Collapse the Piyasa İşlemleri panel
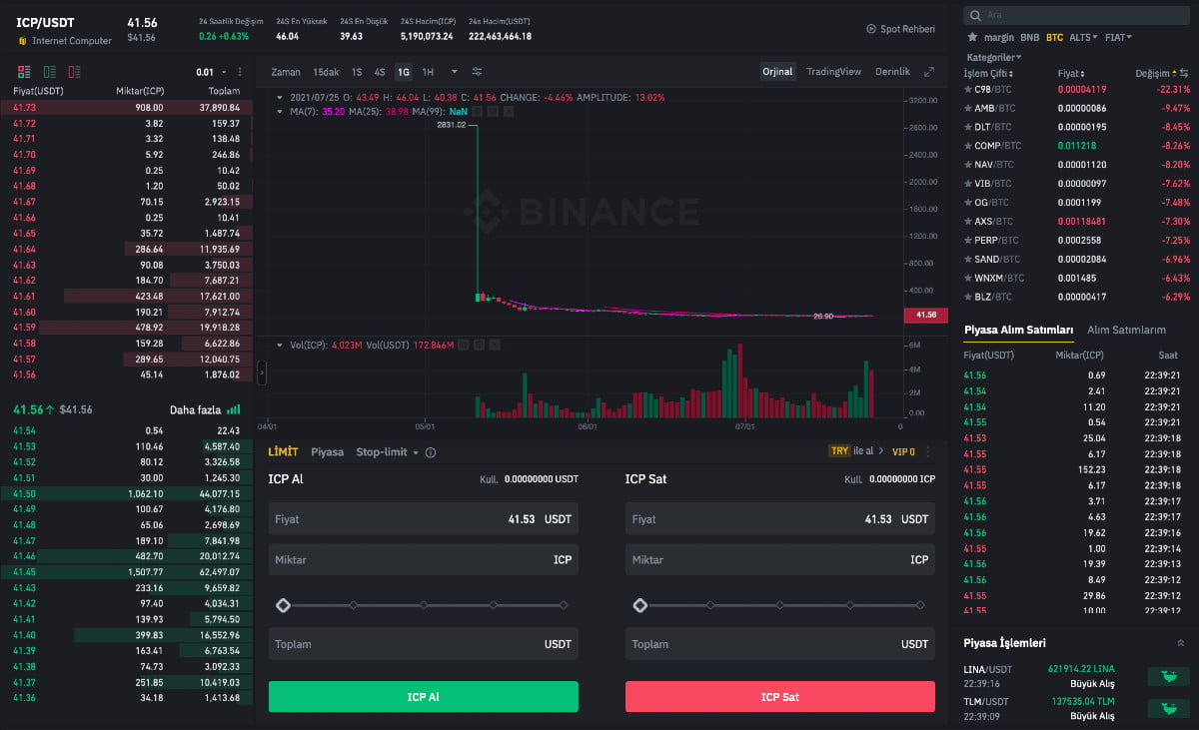The width and height of the screenshot is (1199, 730). coord(1181,643)
